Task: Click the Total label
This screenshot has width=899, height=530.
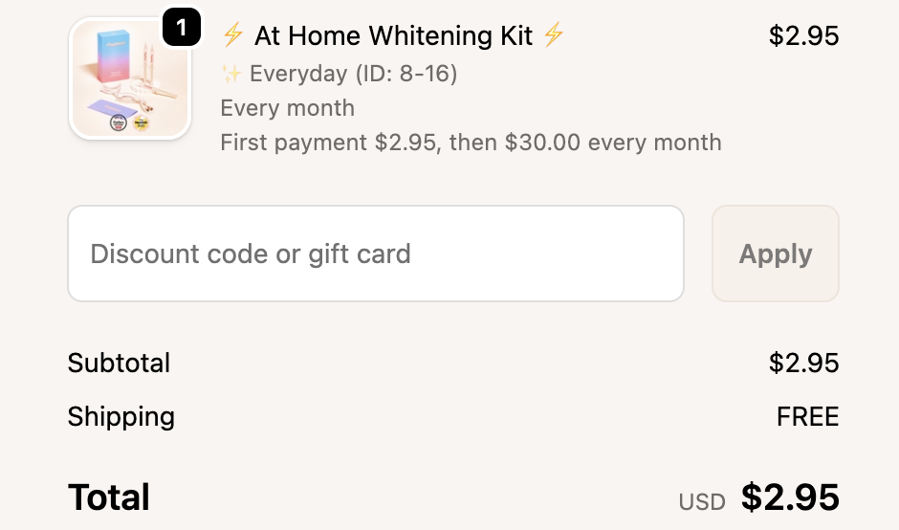Action: click(x=109, y=497)
